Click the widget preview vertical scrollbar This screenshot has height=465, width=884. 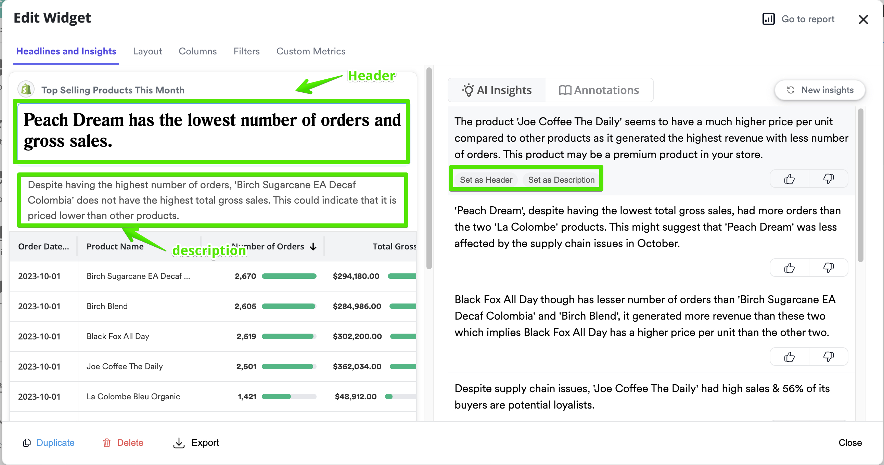tap(428, 168)
